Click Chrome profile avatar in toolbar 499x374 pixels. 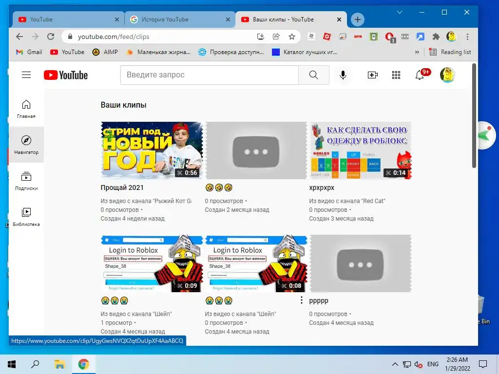click(x=451, y=37)
